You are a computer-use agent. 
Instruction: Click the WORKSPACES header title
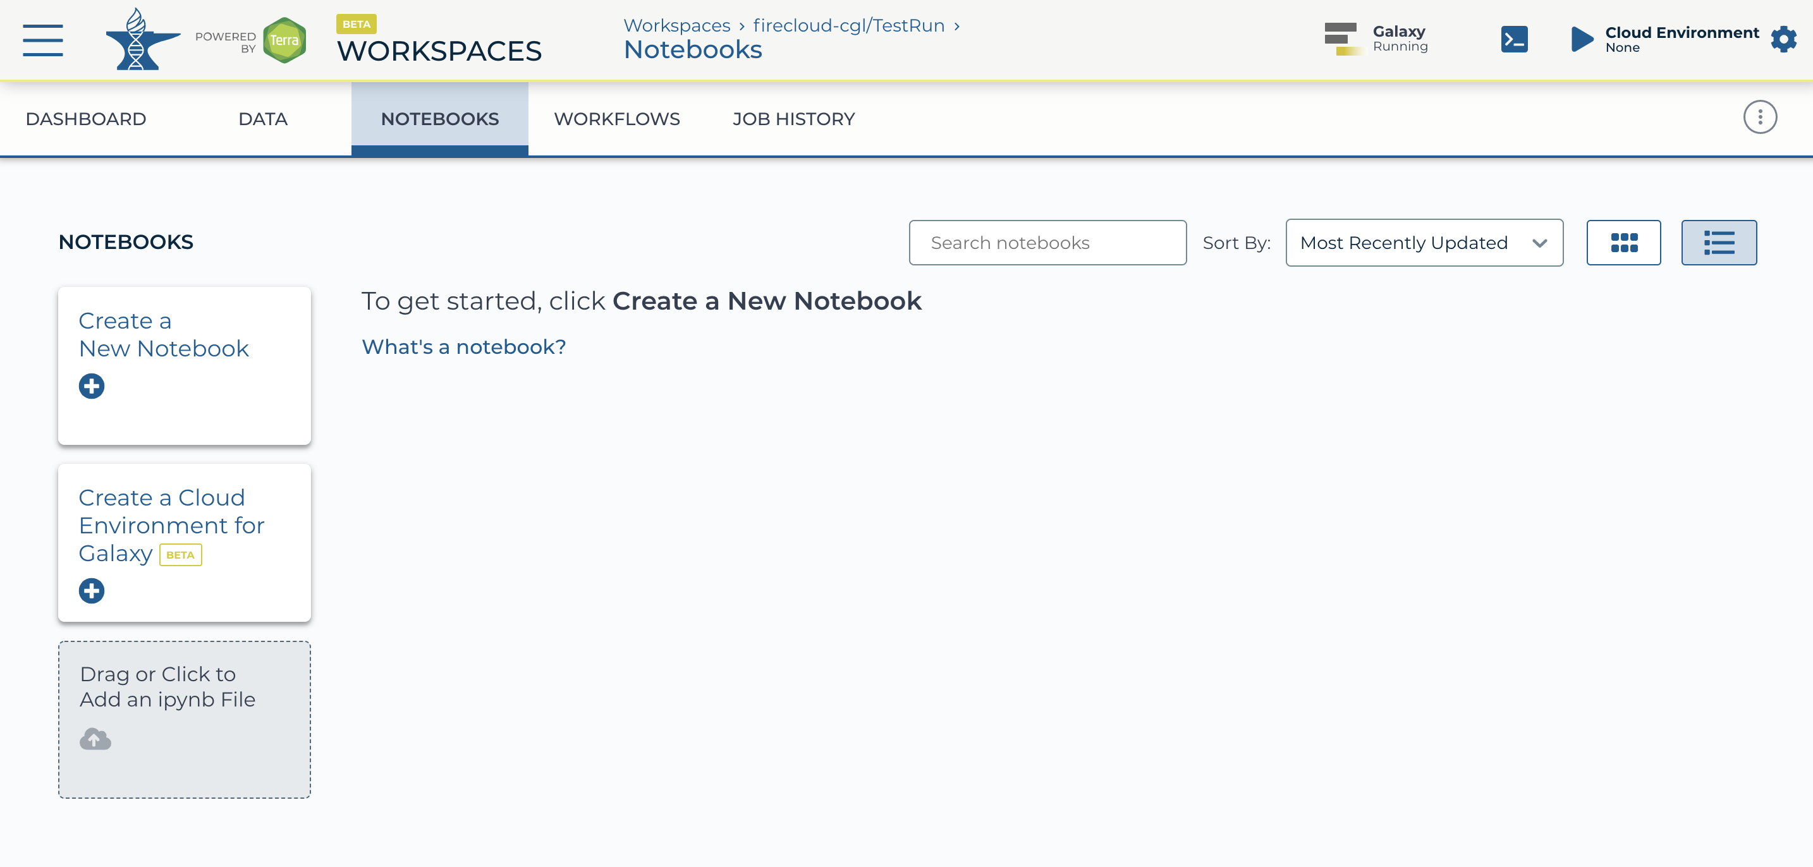(439, 51)
